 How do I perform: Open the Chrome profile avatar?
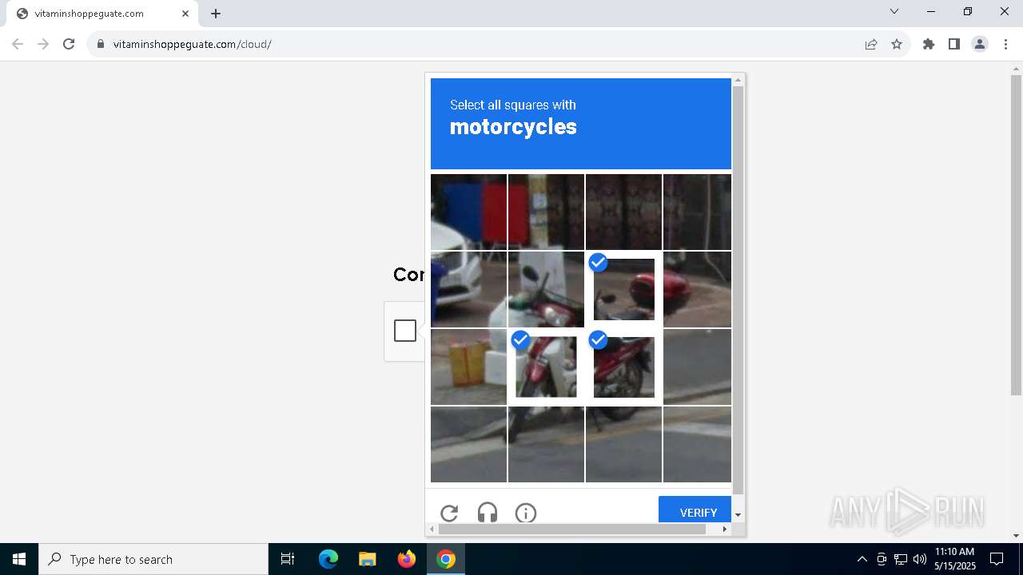[980, 44]
